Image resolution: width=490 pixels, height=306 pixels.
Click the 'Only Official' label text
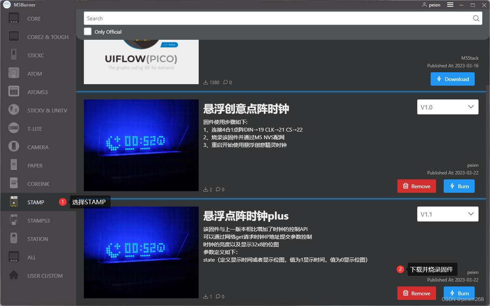(108, 32)
